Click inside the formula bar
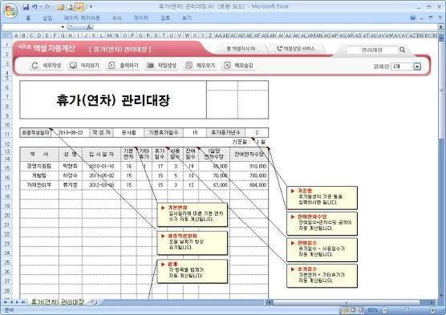This screenshot has width=446, height=315. pyautogui.click(x=266, y=27)
